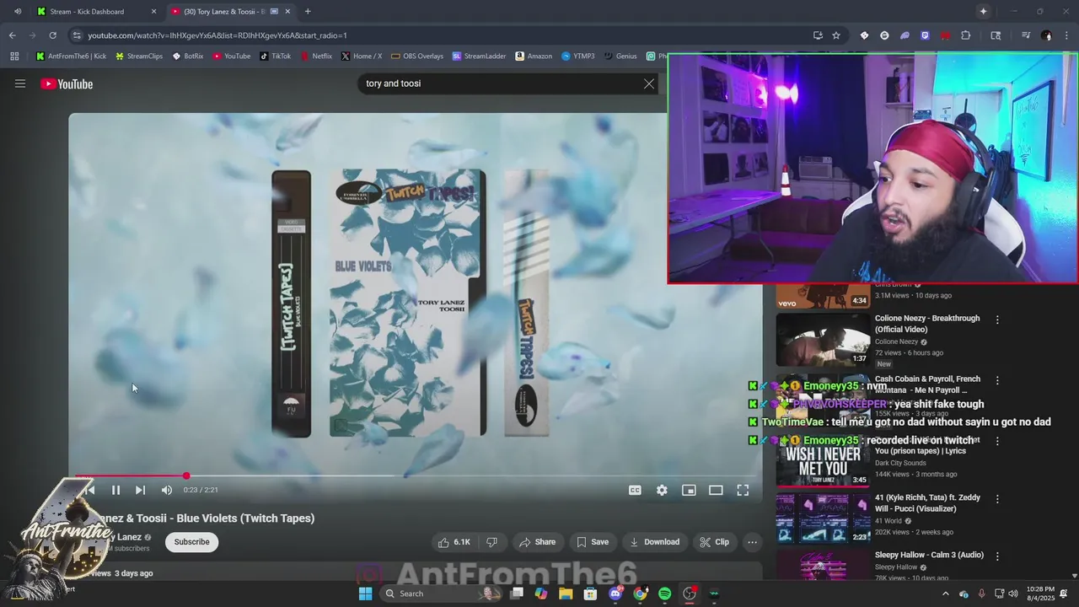Open options for Sleepy Hallow Calm 3
This screenshot has width=1079, height=607.
(997, 556)
